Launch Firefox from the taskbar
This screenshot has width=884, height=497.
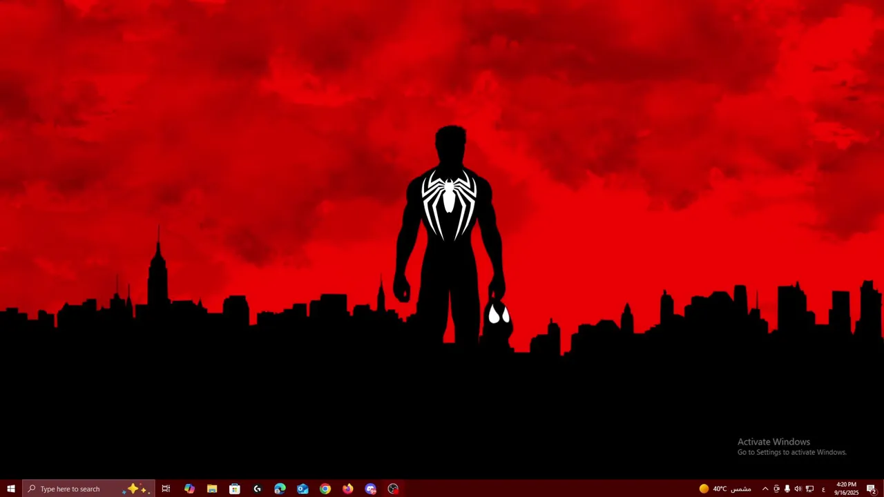[x=348, y=489]
